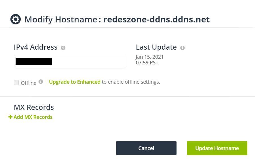The width and height of the screenshot is (255, 162).
Task: Click the green plus icon for MX Records
Action: click(x=10, y=117)
